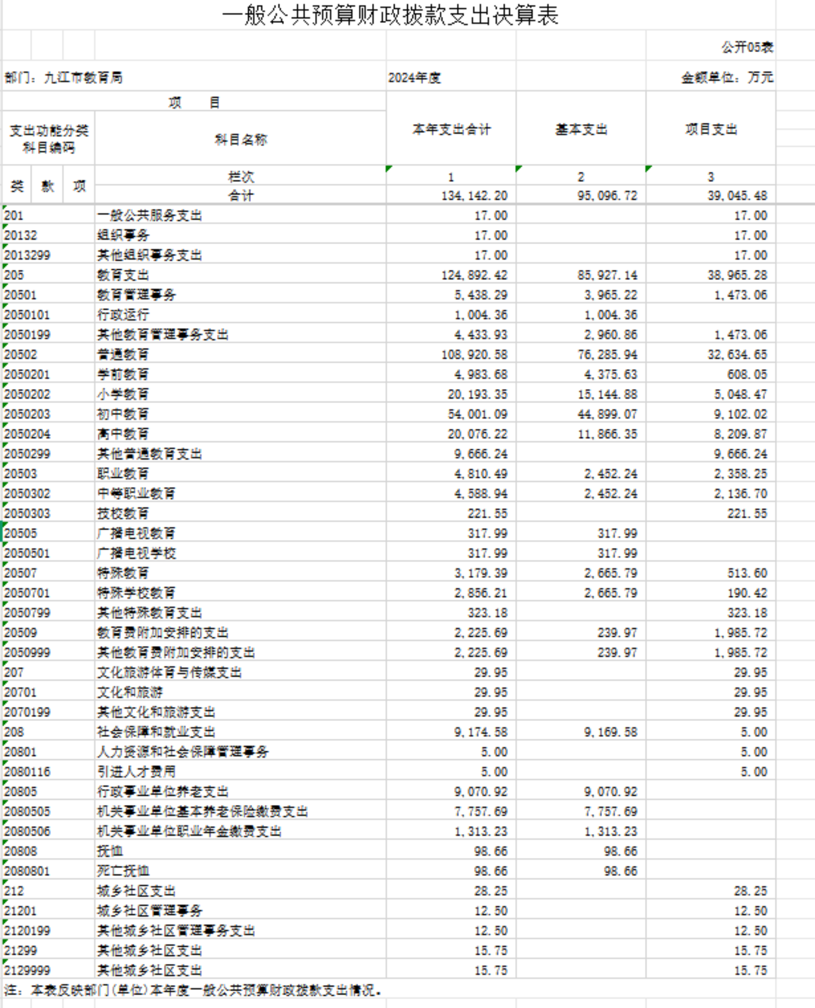815x1008 pixels.
Task: Select the cell with value 9,169.58
Action: pyautogui.click(x=610, y=732)
